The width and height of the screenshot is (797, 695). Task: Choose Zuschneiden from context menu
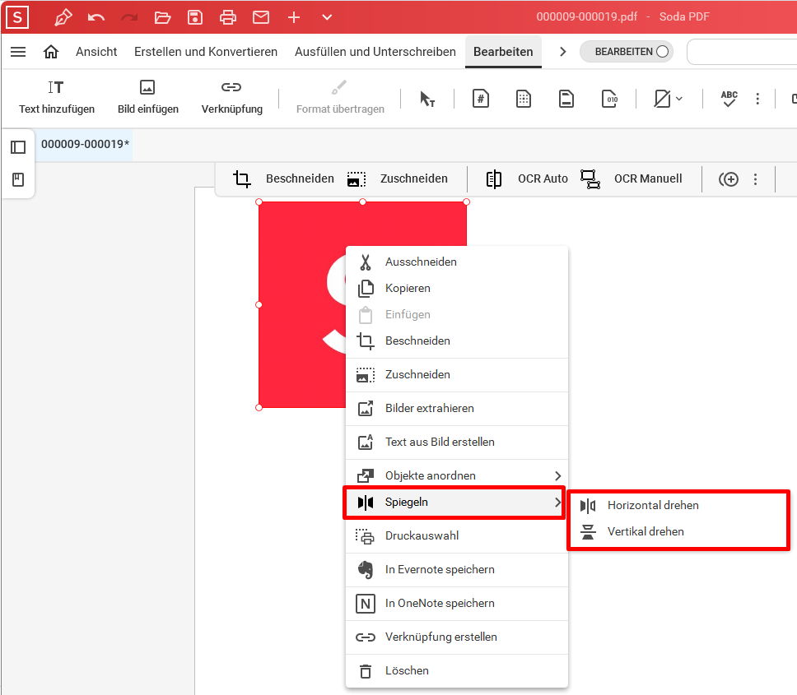click(x=456, y=375)
